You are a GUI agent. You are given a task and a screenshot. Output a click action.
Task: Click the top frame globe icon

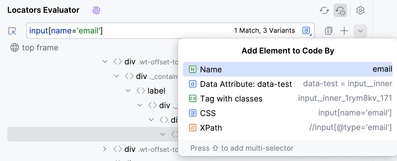coord(14,48)
